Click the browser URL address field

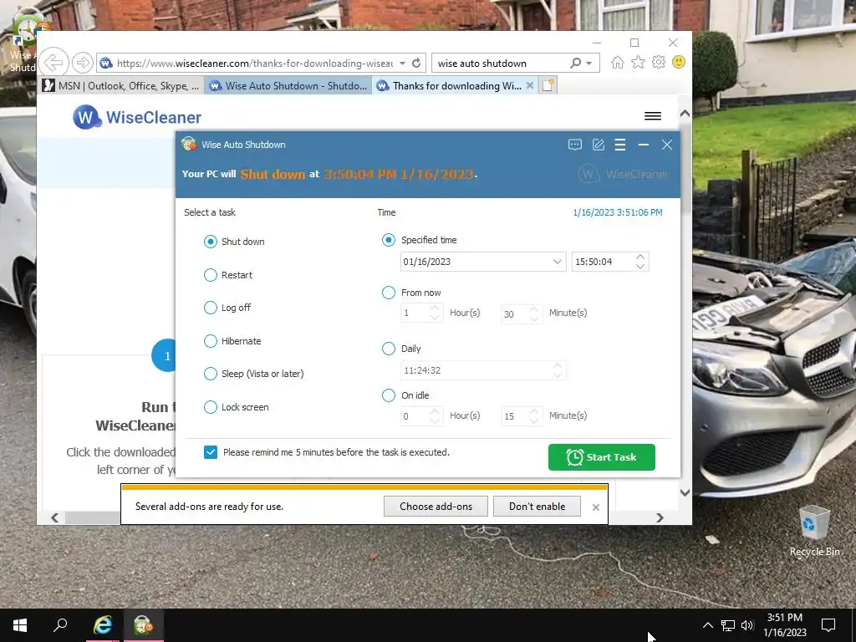pyautogui.click(x=254, y=64)
